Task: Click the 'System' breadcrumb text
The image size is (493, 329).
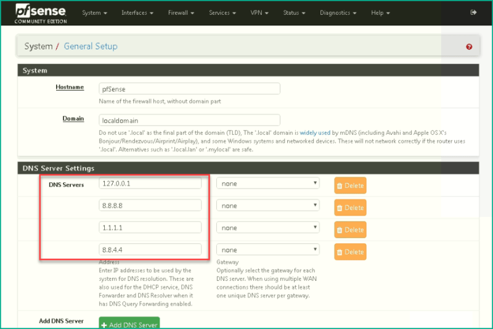Action: pos(38,46)
